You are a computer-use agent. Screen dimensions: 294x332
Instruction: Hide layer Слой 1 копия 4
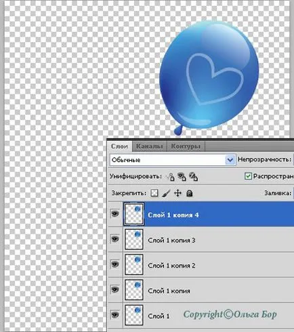click(115, 213)
